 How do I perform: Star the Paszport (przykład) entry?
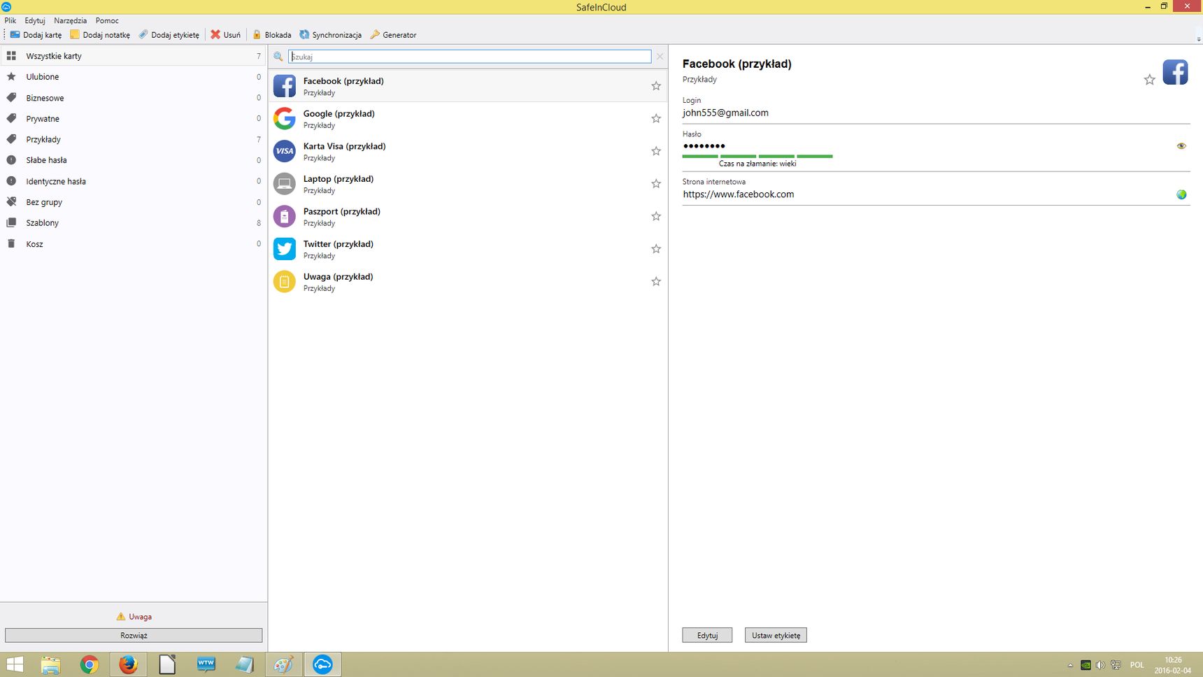pyautogui.click(x=656, y=216)
